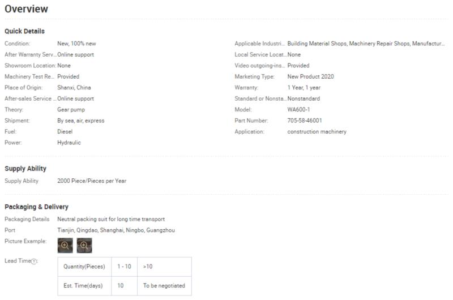Click the truncated Machinery Test Report label

pos(29,76)
